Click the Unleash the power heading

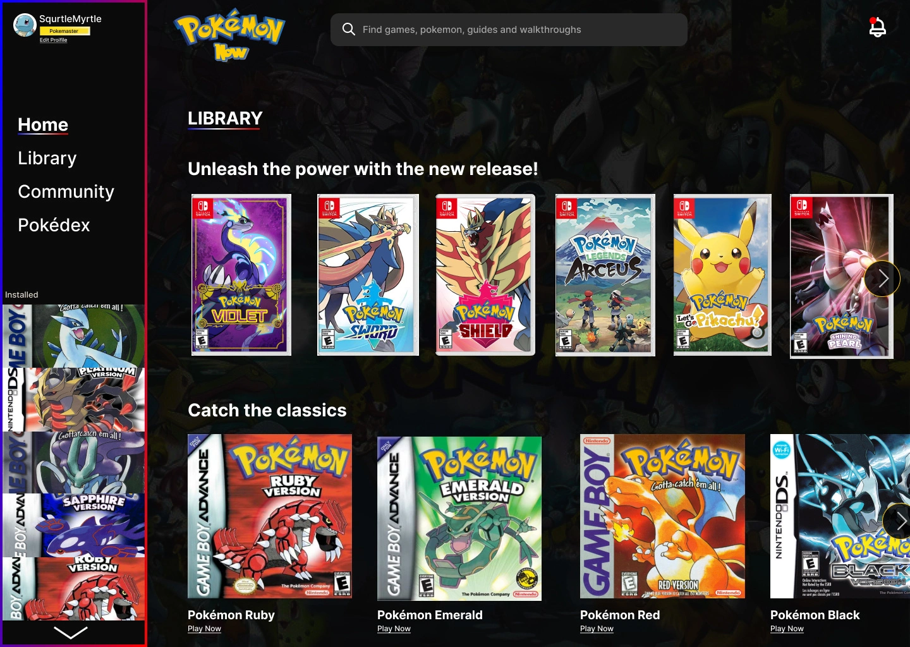pos(363,169)
